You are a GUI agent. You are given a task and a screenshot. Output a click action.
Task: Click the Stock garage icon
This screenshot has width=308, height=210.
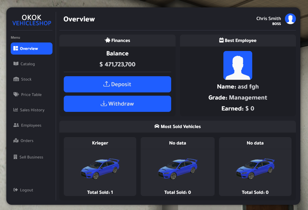pyautogui.click(x=16, y=79)
